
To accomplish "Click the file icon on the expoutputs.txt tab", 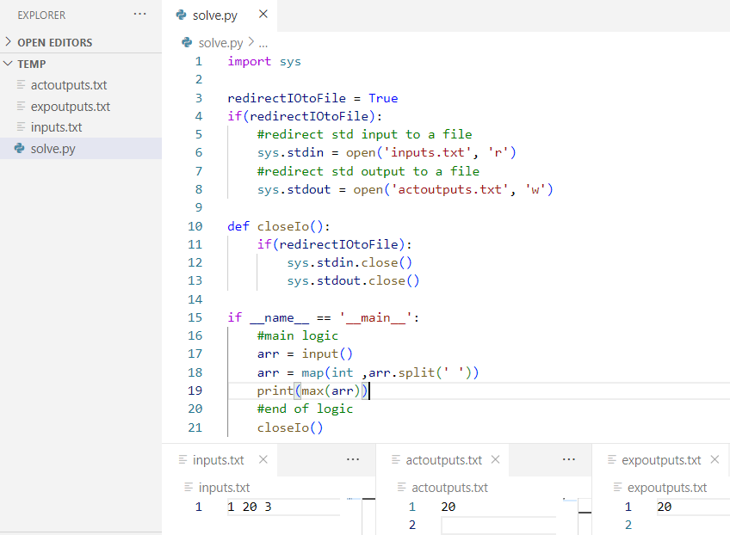I will (613, 459).
